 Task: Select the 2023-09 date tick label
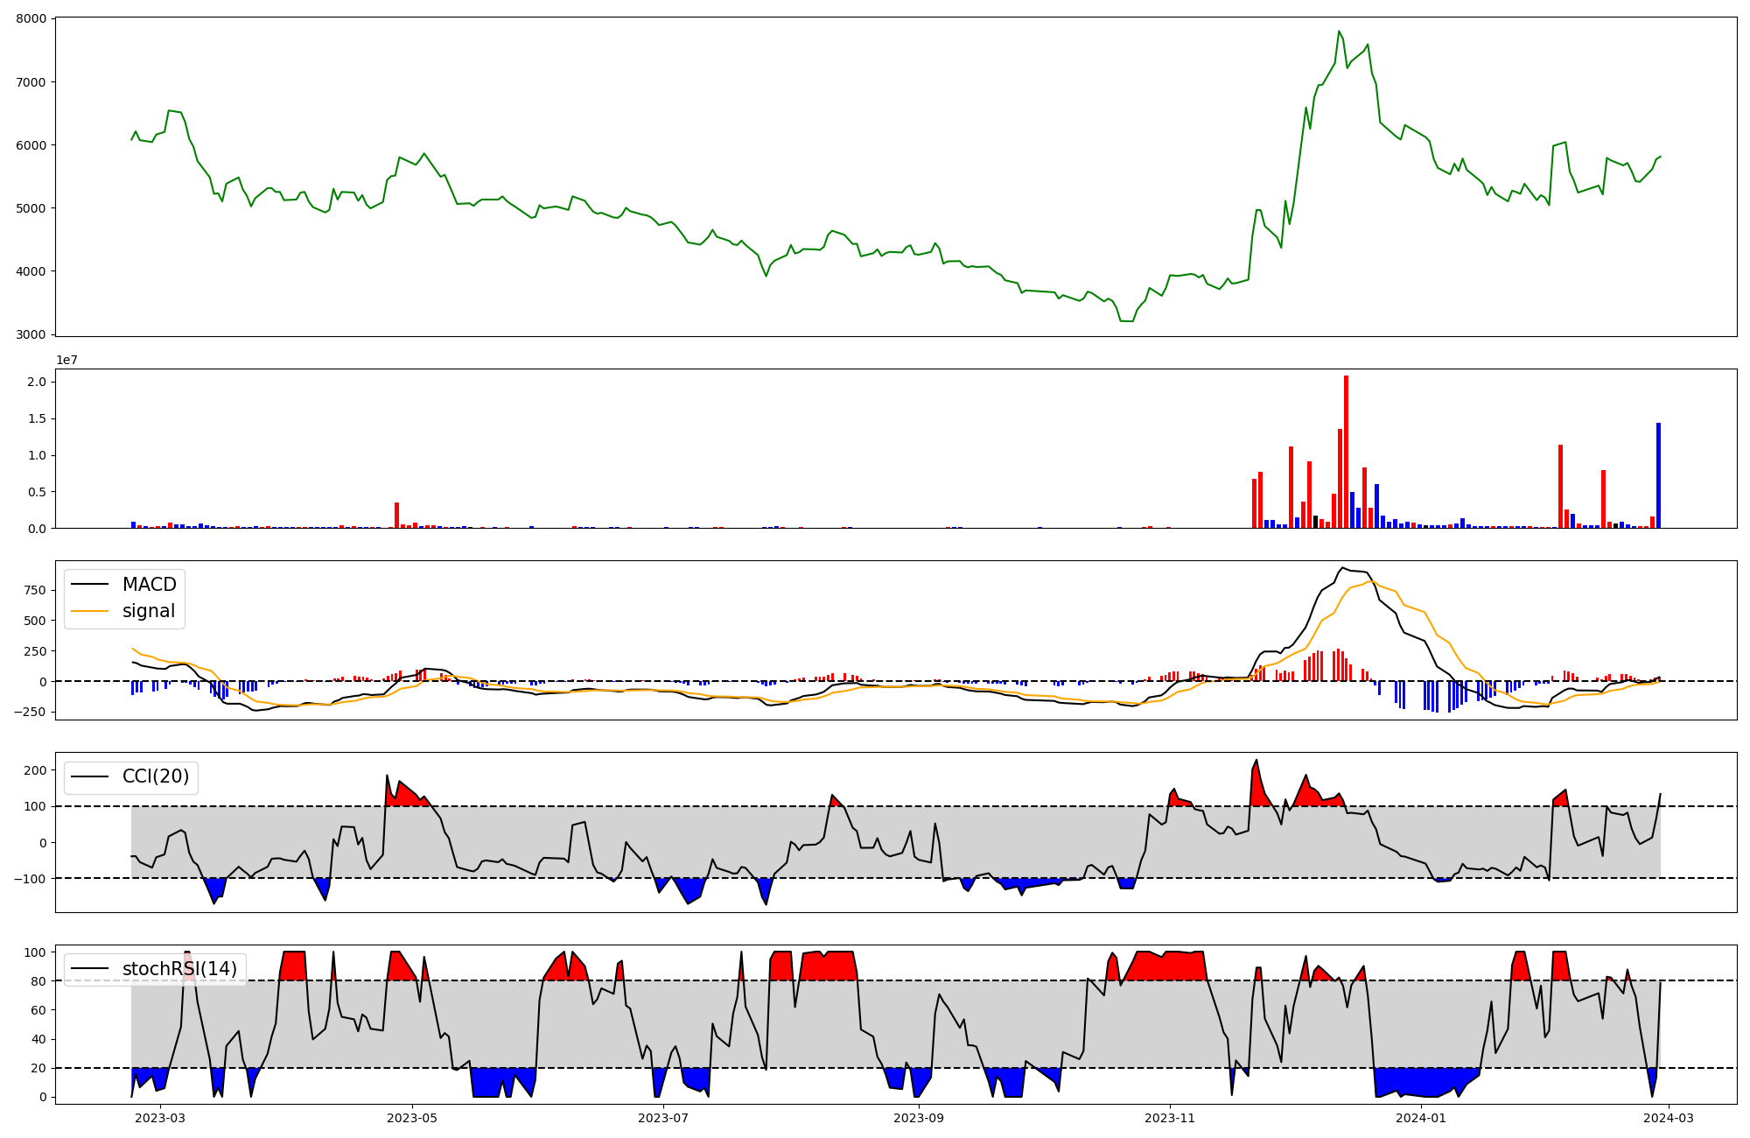pyautogui.click(x=919, y=1118)
